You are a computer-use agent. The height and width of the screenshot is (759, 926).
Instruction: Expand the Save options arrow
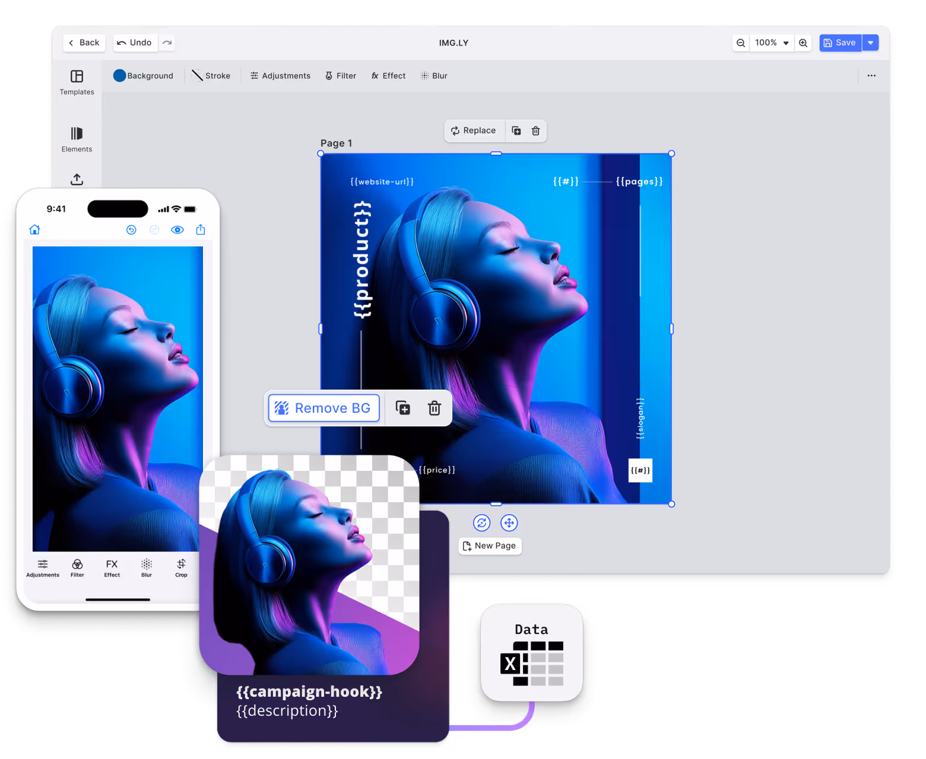[871, 43]
